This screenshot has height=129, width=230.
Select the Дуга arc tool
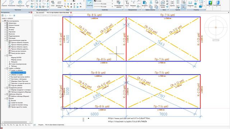click(x=27, y=4)
